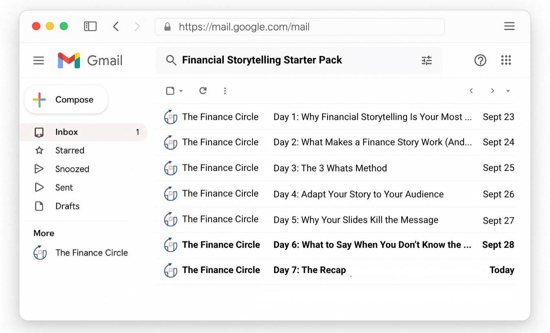
Task: Compose a new email
Action: click(66, 100)
